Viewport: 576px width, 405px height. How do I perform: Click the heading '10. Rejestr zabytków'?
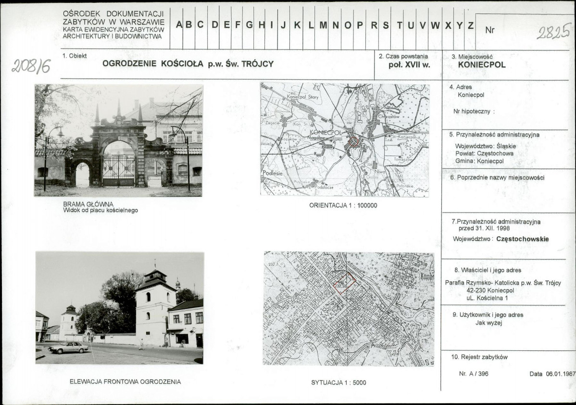[x=479, y=357]
